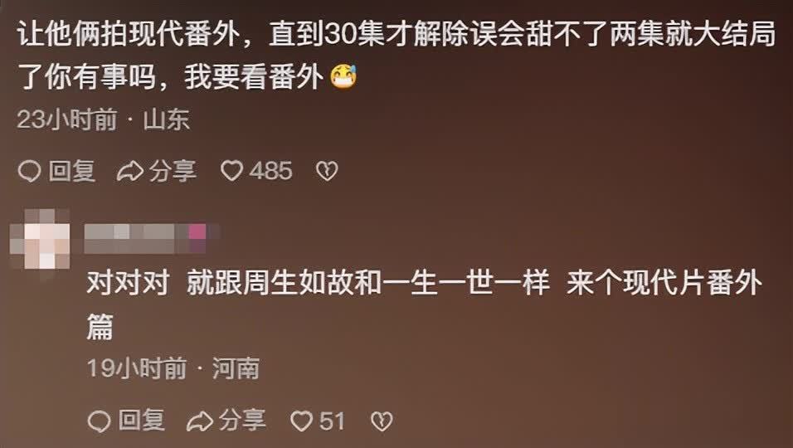Dislike the 河南 reply via broken heart

[382, 421]
